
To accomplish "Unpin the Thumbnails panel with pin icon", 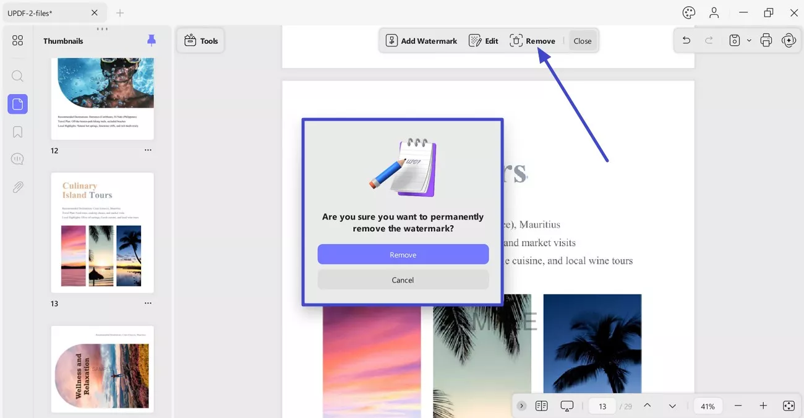I will click(152, 41).
